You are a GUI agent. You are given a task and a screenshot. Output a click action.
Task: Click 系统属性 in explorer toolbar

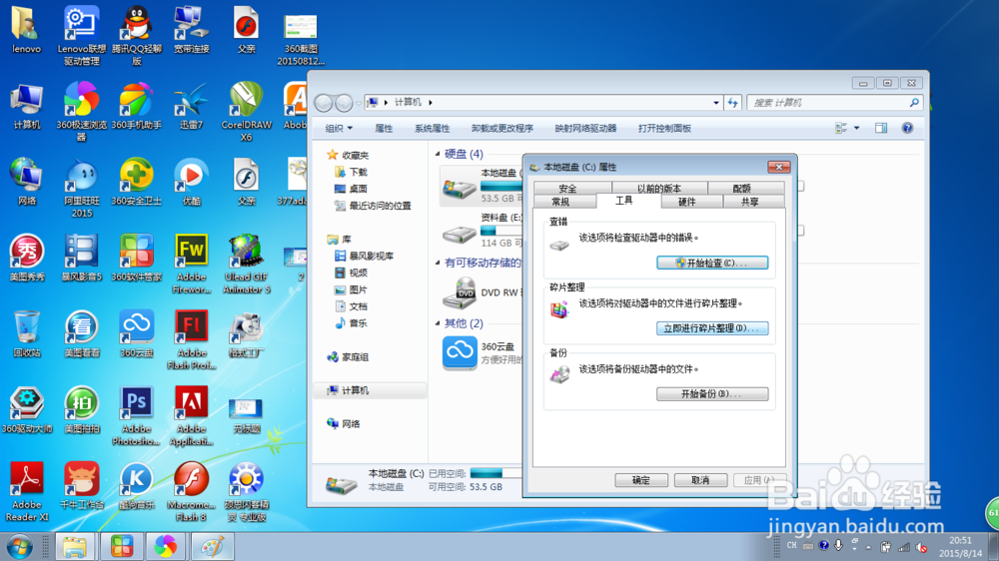click(432, 128)
